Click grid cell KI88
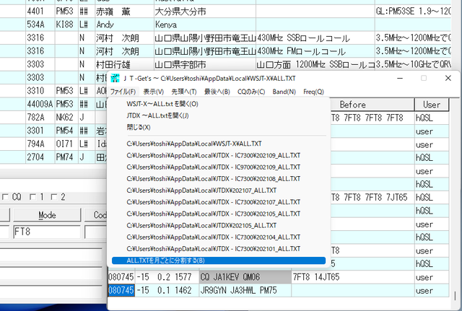 pyautogui.click(x=66, y=25)
